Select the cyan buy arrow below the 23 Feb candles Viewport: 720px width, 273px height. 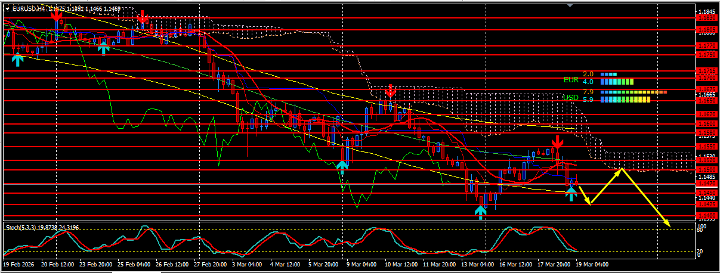point(104,47)
